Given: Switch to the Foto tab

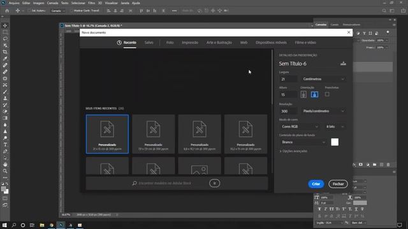Looking at the screenshot, I should (x=170, y=43).
